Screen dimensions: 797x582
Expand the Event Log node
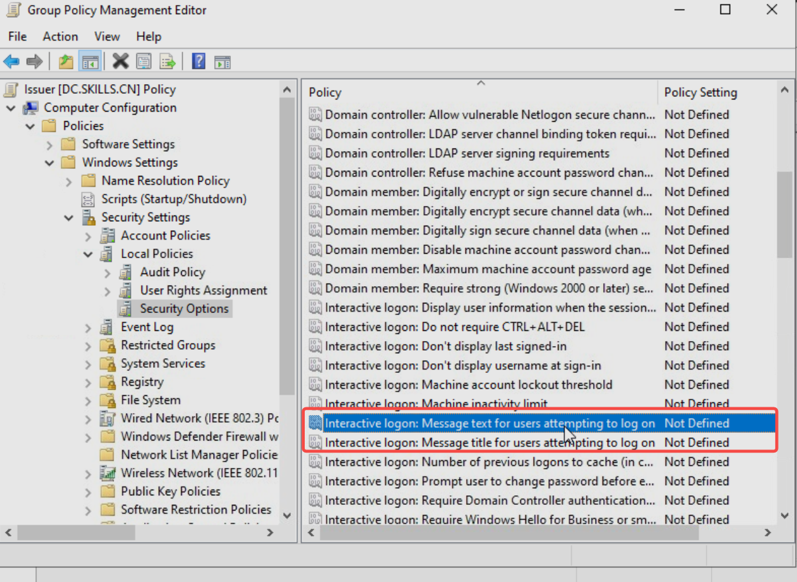[88, 327]
